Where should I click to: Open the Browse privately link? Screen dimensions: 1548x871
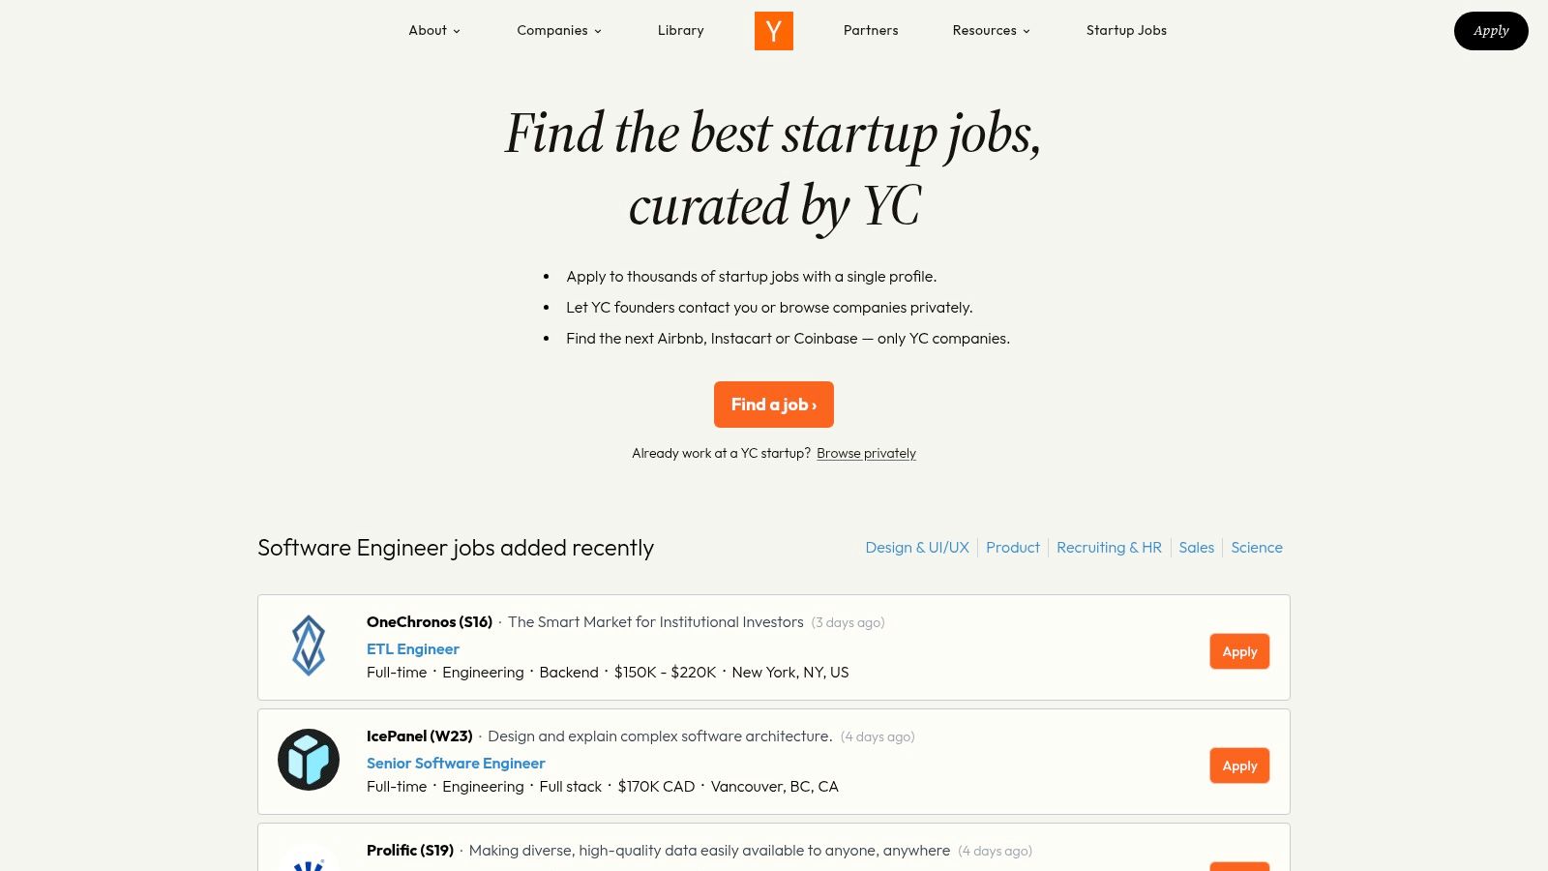(865, 453)
